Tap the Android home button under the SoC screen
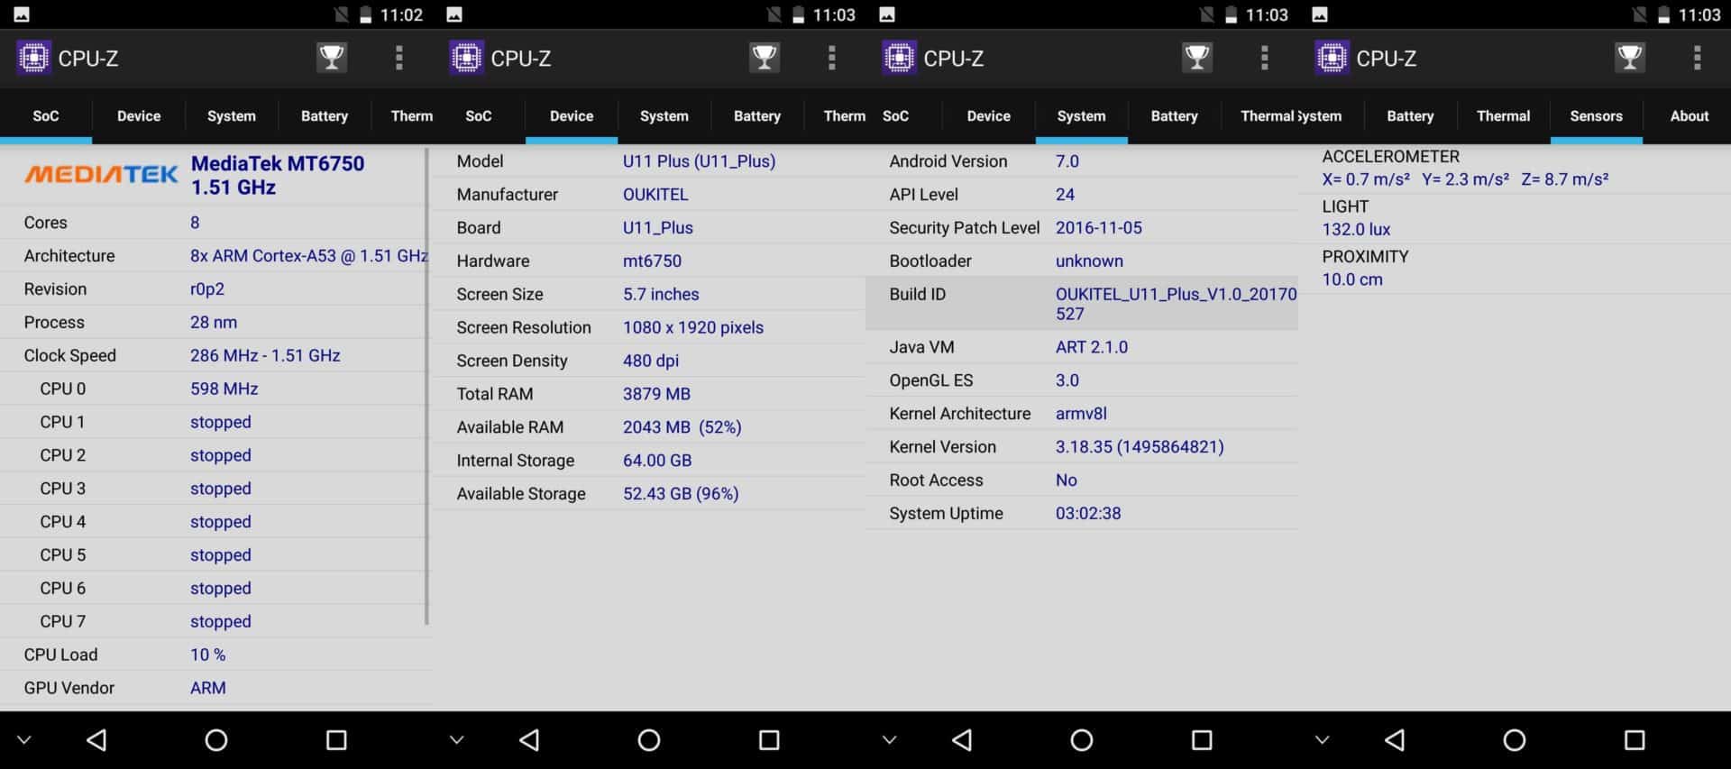The width and height of the screenshot is (1731, 769). 216,740
